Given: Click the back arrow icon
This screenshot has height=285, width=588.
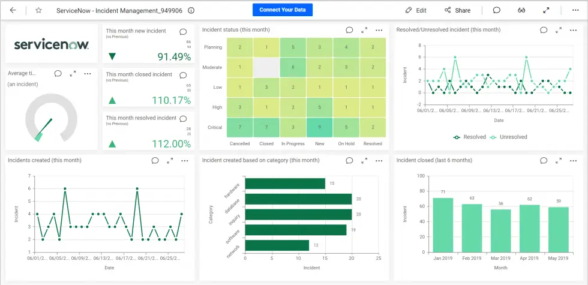Looking at the screenshot, I should point(13,10).
